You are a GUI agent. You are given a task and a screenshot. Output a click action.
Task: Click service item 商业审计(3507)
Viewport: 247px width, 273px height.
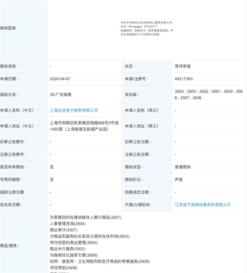pyautogui.click(x=63, y=230)
